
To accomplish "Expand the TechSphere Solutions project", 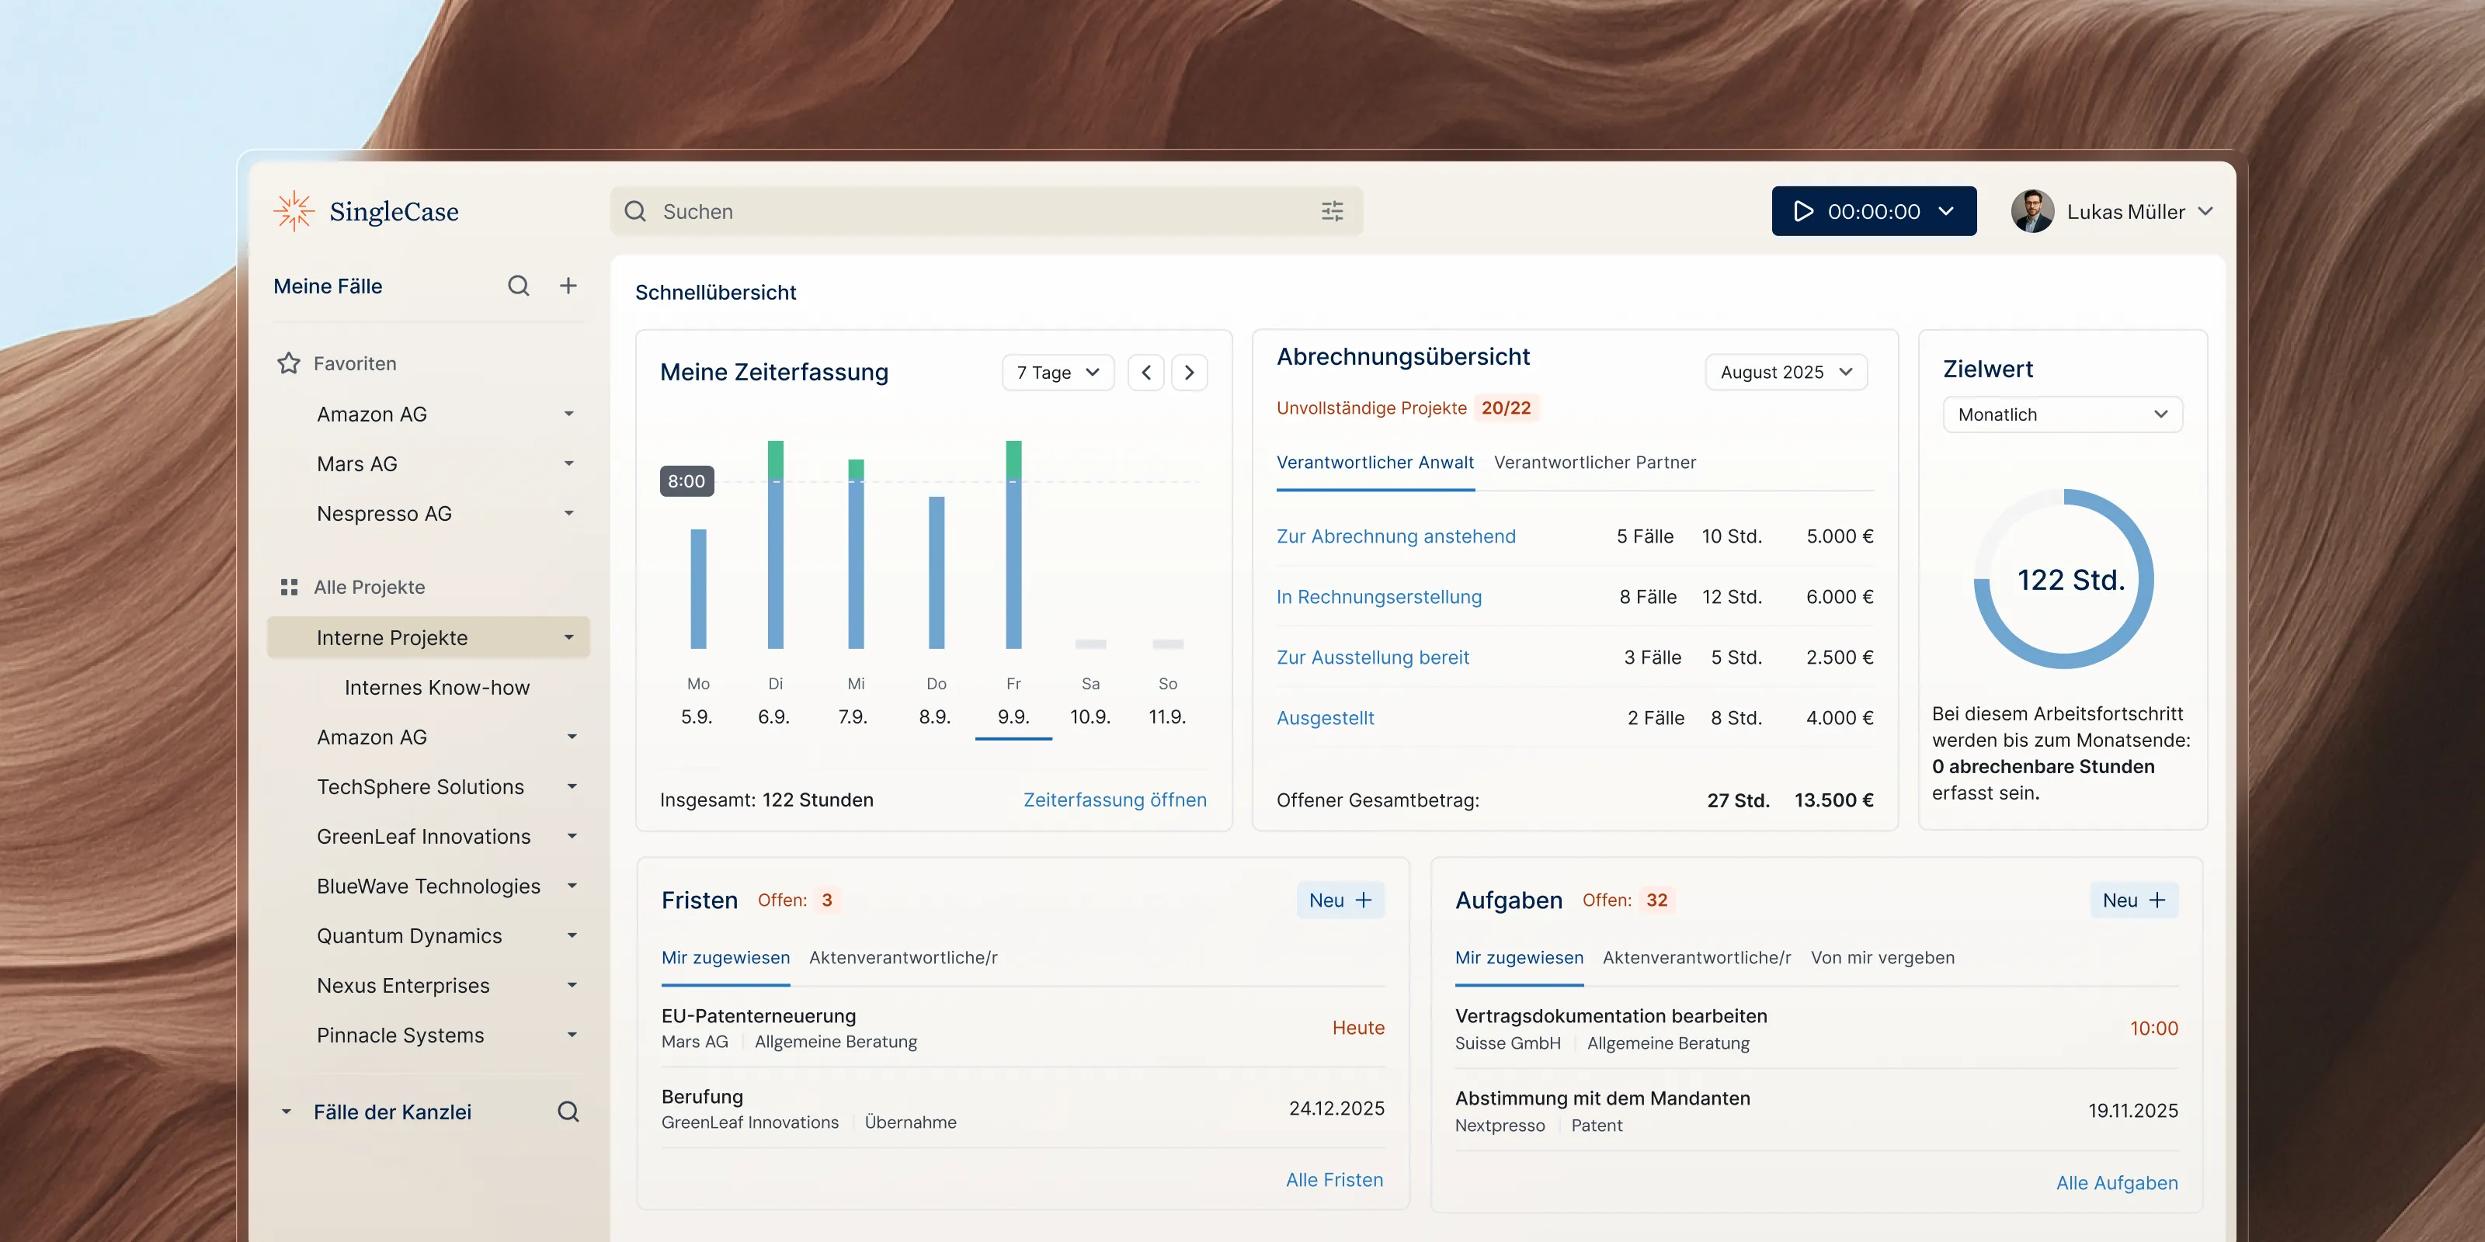I will (x=572, y=787).
